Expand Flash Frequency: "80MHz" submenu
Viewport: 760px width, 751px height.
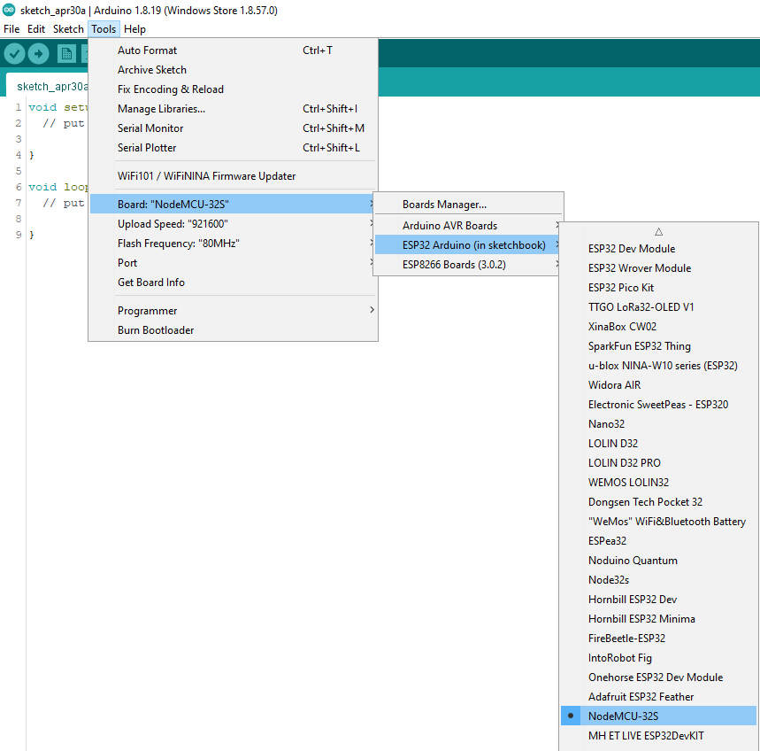coord(233,243)
